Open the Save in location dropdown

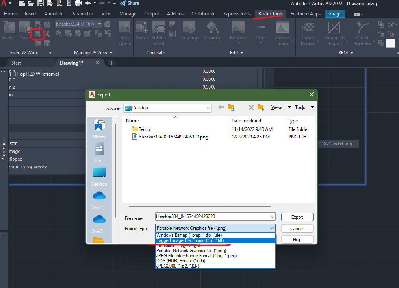coord(208,107)
